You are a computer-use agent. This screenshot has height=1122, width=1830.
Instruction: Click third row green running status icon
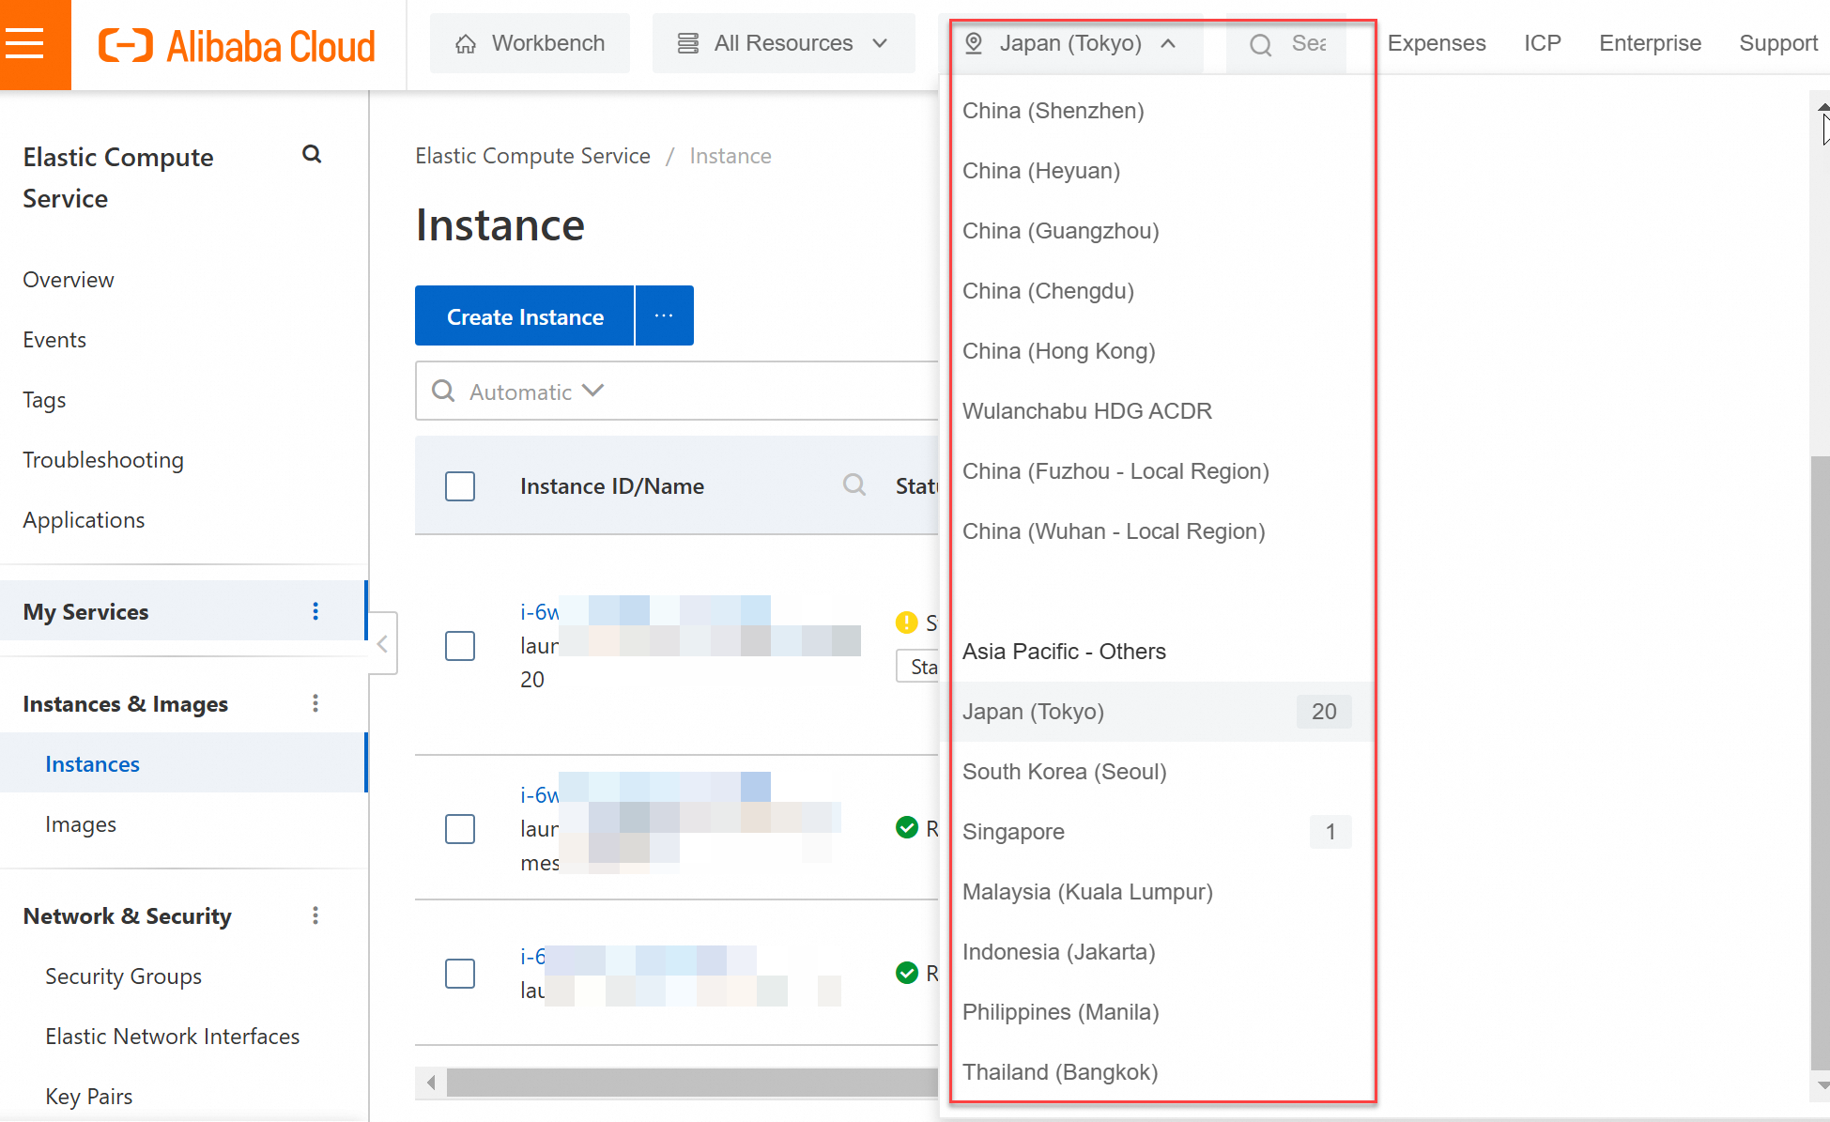coord(906,973)
